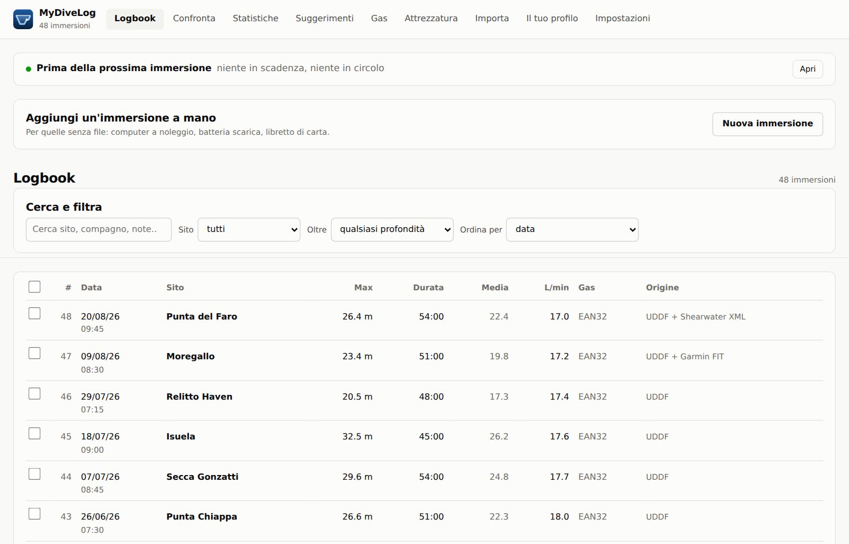Navigate to the Attrezzatura tab
Viewport: 849px width, 544px height.
click(x=431, y=19)
